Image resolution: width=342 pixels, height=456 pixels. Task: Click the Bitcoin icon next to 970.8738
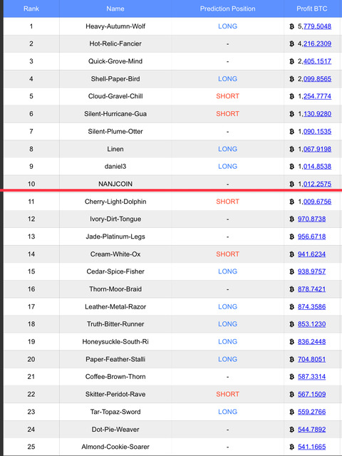click(x=291, y=219)
